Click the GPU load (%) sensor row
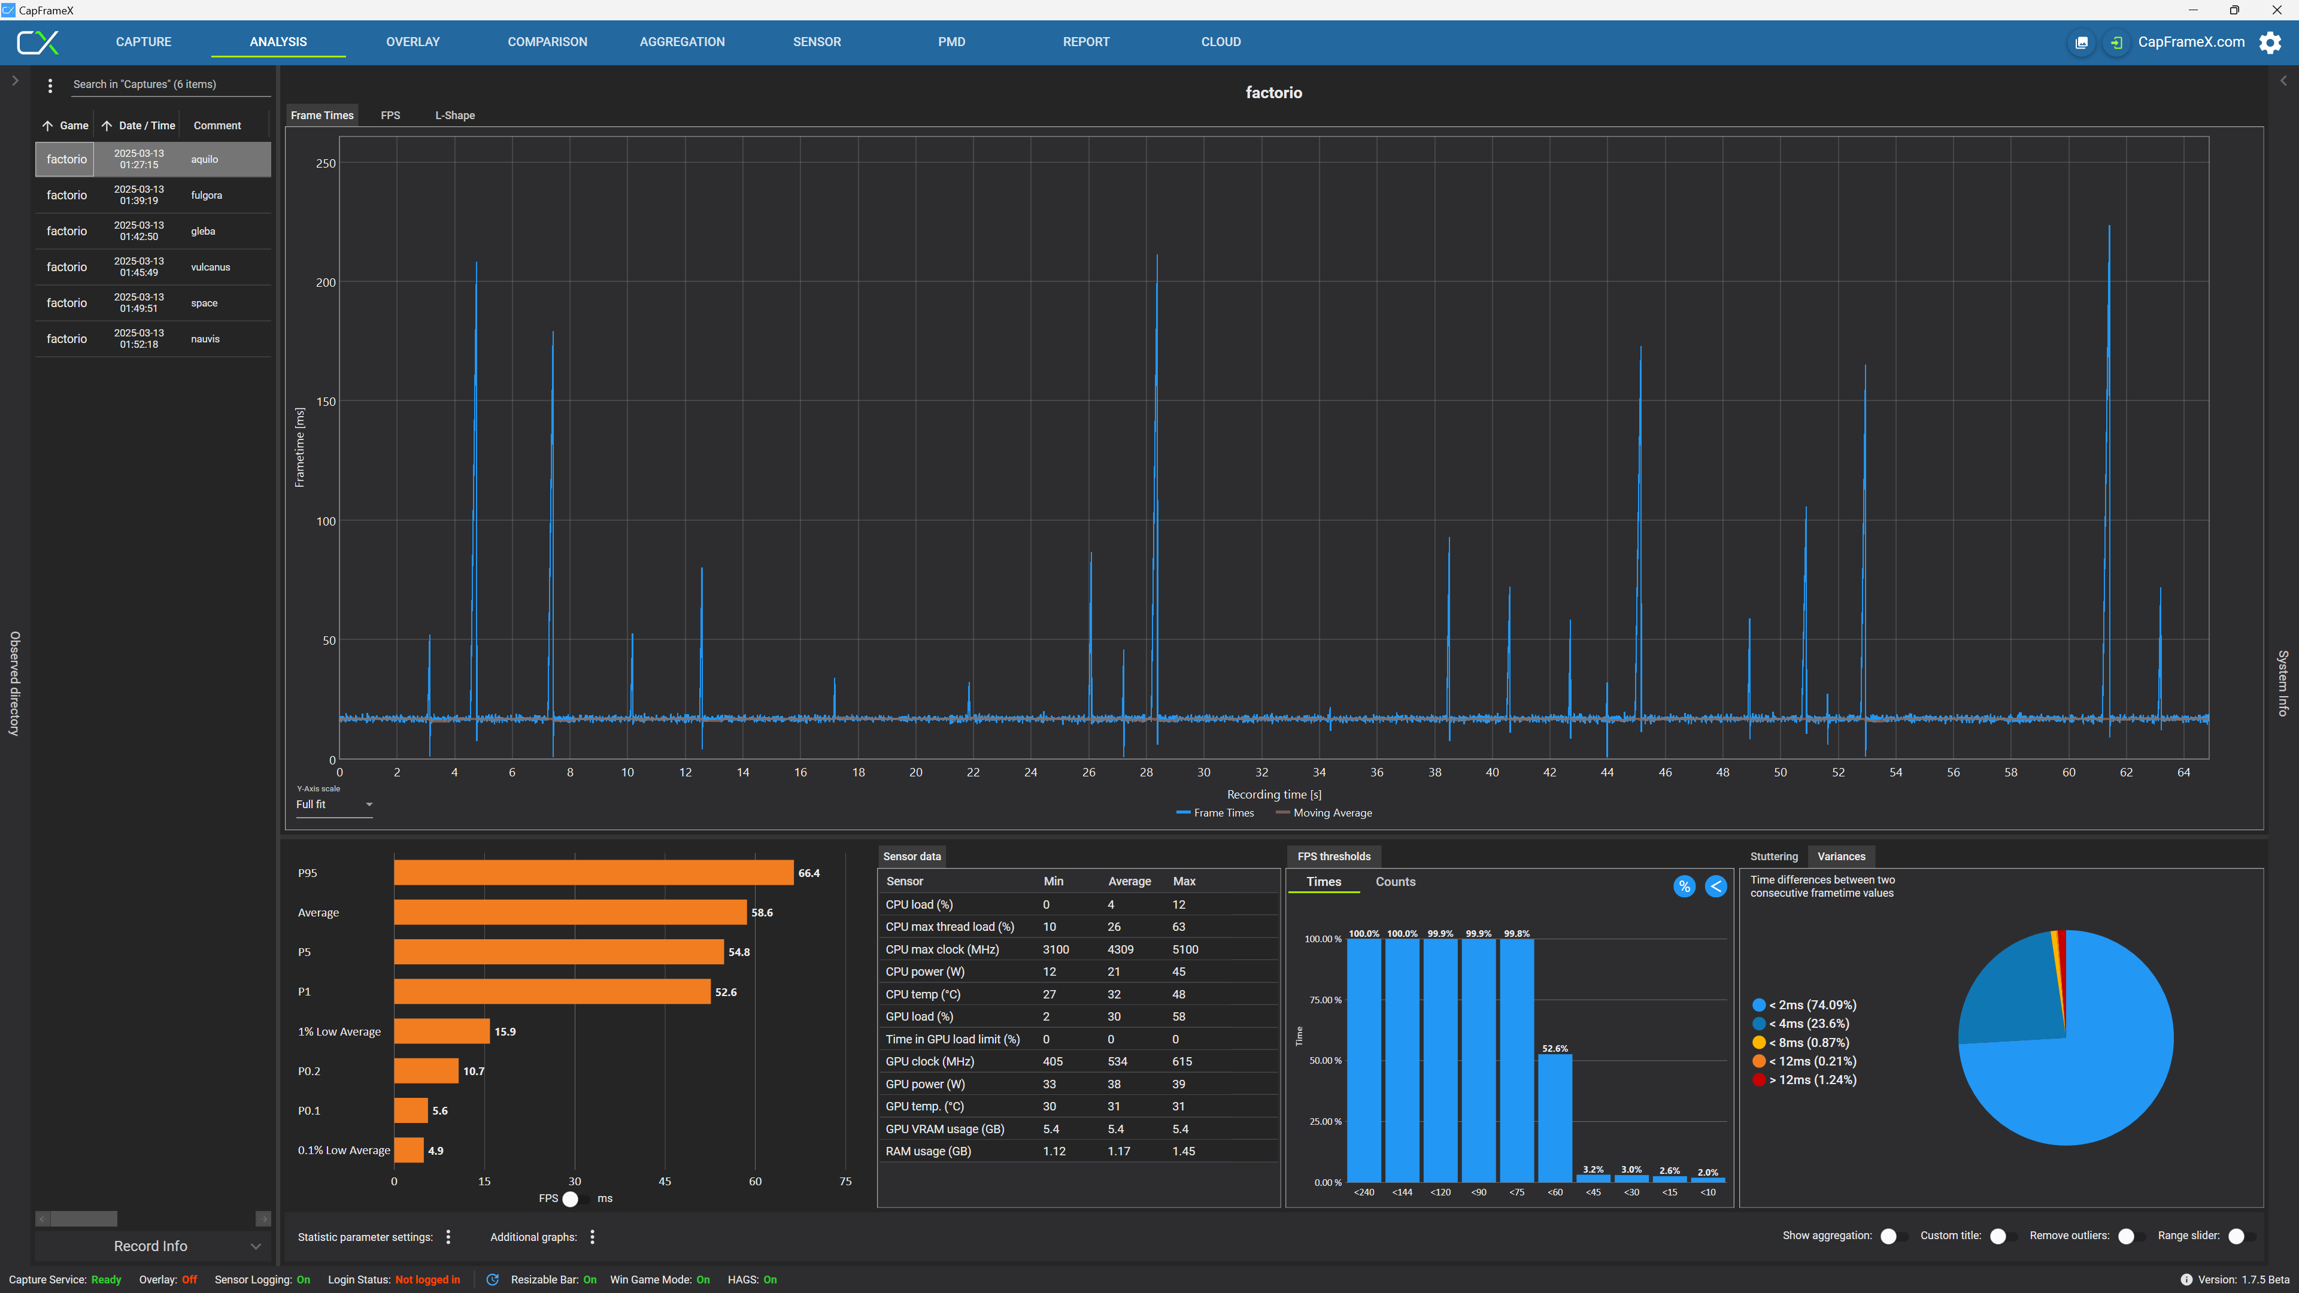Screen dimensions: 2299x1293 tap(1079, 1016)
